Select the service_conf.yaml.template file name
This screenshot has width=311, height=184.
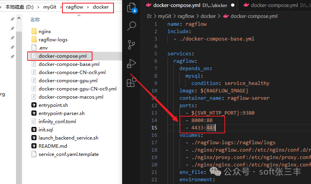(x=69, y=154)
